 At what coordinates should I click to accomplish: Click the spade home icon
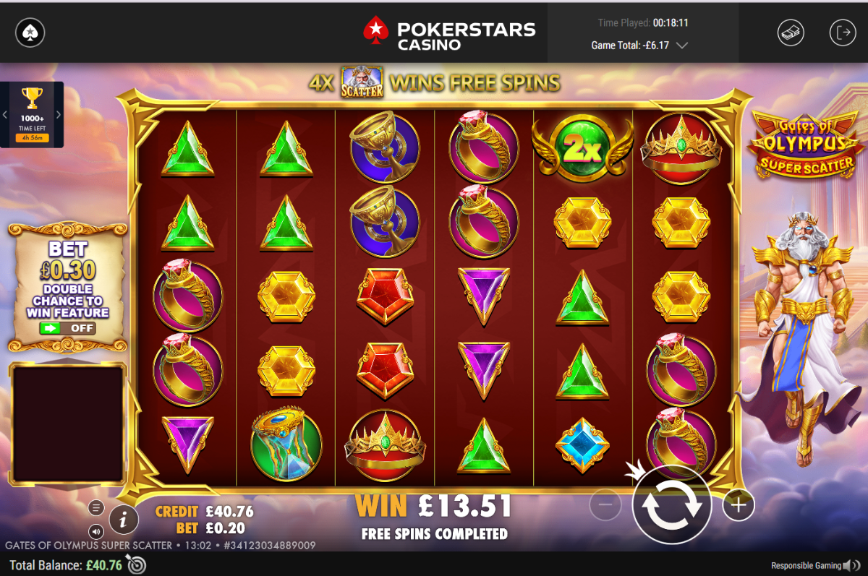30,32
